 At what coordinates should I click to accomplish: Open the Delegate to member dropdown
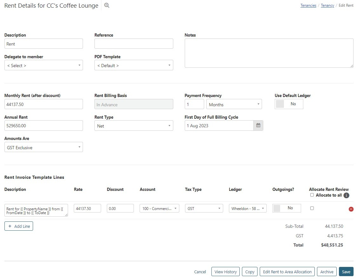(x=44, y=66)
